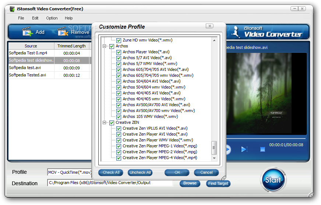Toggle the Creative ZEN group checkbox
Screen dimensions: 321x205
click(x=112, y=123)
